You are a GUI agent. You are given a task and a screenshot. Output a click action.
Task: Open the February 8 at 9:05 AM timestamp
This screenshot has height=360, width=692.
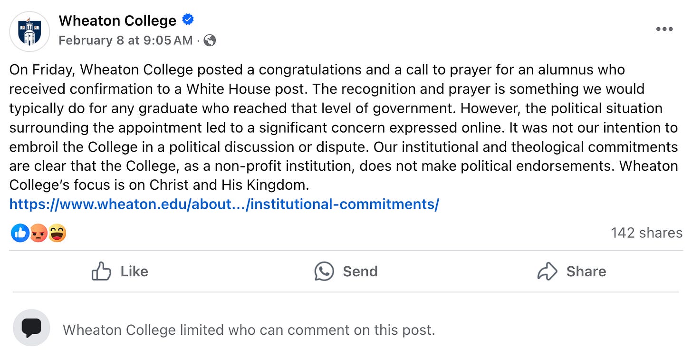pos(126,40)
